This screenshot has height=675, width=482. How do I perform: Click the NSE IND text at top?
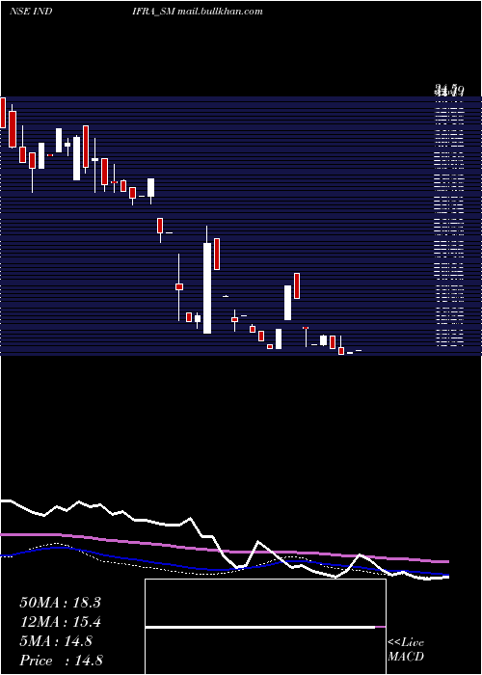point(31,12)
